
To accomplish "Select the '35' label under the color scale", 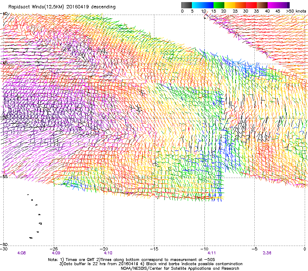I will [x=256, y=11].
